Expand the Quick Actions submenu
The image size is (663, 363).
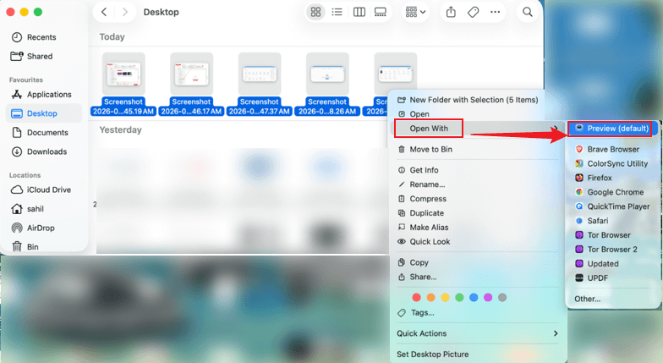pos(478,333)
